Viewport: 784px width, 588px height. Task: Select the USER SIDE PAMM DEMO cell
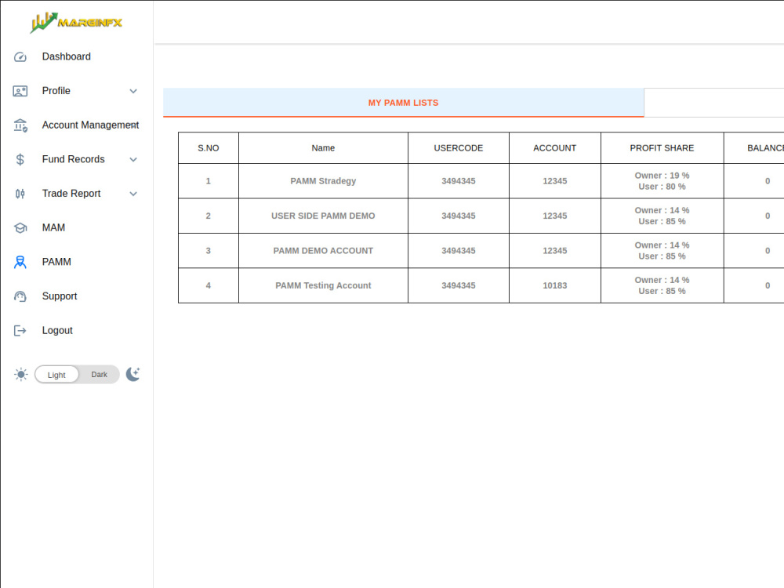(x=323, y=216)
